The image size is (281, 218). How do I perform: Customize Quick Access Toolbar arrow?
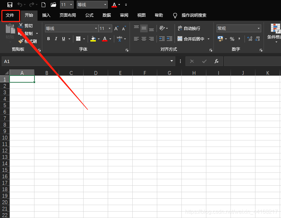pyautogui.click(x=126, y=5)
